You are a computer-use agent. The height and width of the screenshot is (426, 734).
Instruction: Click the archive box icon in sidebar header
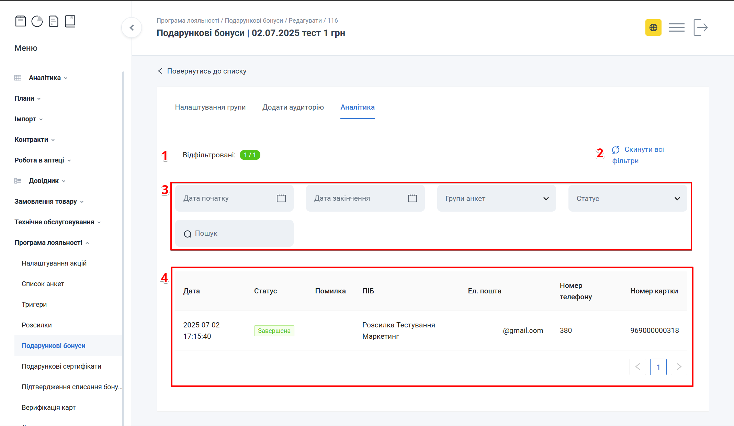[x=21, y=21]
